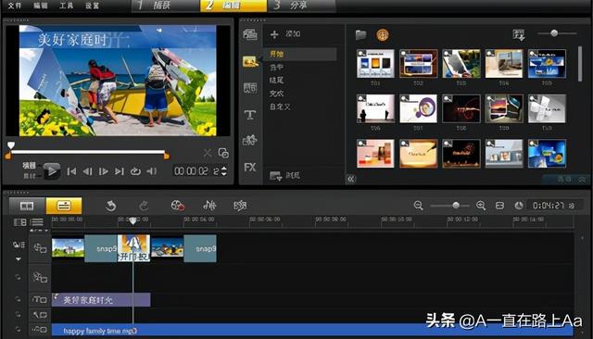Open the sort library media dropdown
The width and height of the screenshot is (593, 339).
pos(519,35)
